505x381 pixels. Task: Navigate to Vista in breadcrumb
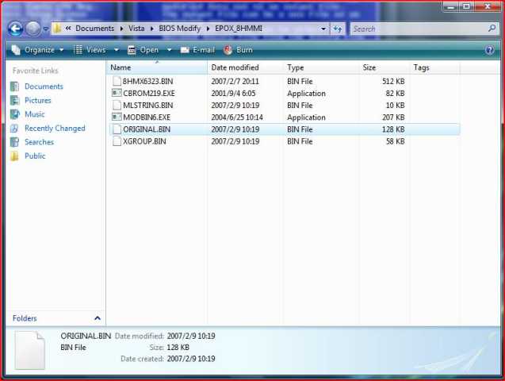pyautogui.click(x=136, y=29)
